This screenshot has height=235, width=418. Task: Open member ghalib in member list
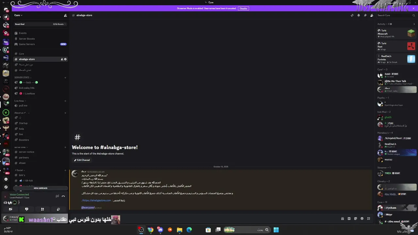pyautogui.click(x=396, y=117)
